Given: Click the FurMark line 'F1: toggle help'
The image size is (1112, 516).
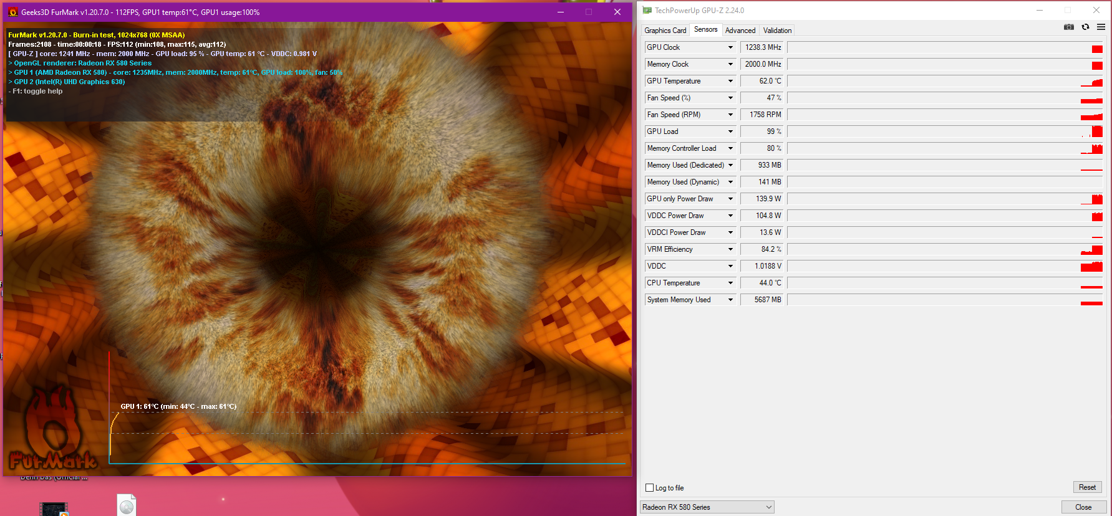Looking at the screenshot, I should click(36, 91).
